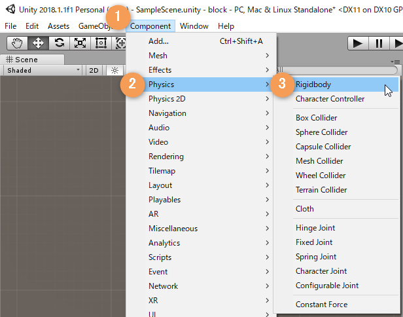
Task: Add a Mesh Collider component
Action: point(336,161)
